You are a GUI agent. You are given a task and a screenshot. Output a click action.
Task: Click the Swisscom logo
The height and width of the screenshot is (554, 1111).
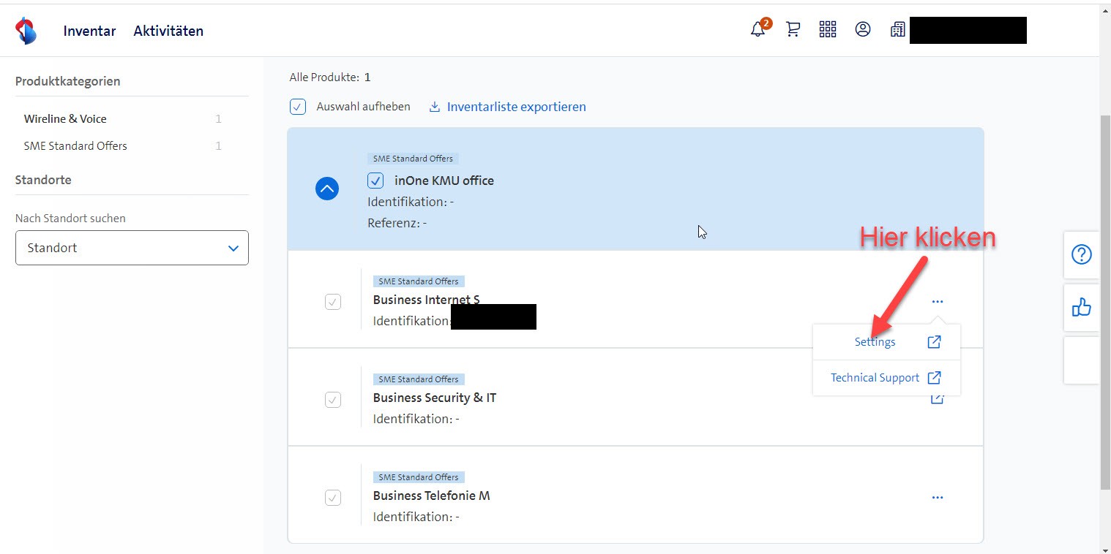pyautogui.click(x=26, y=31)
